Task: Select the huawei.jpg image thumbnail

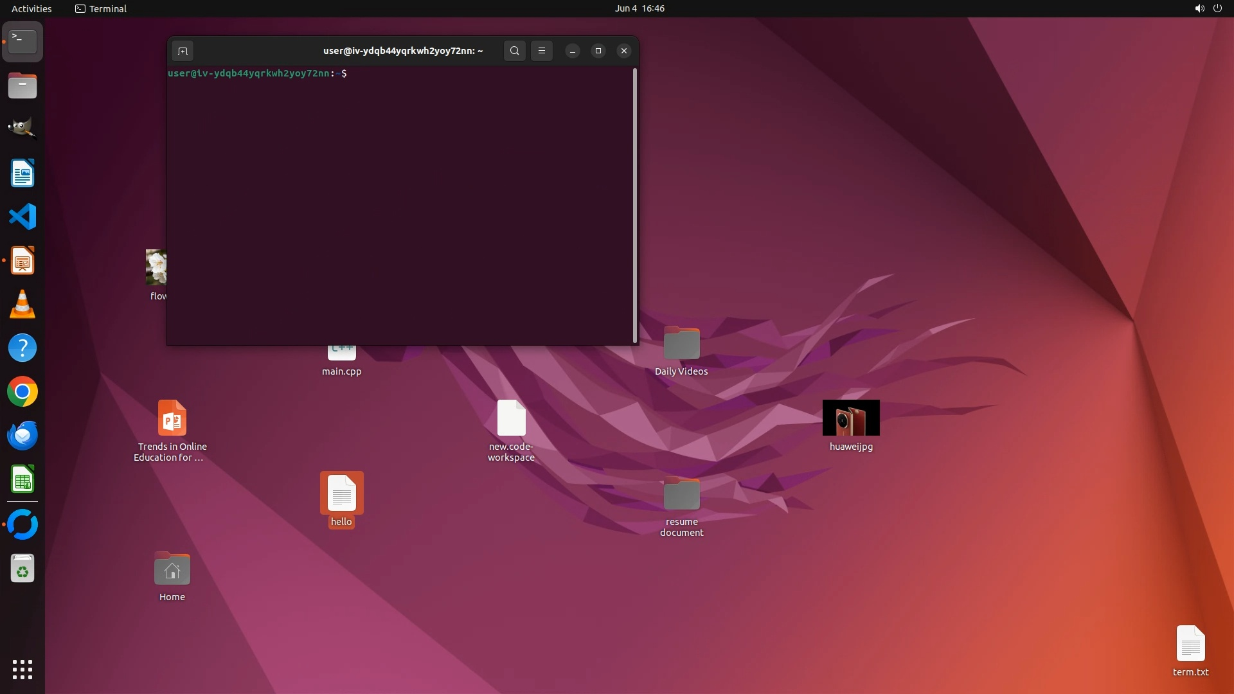Action: coord(850,418)
